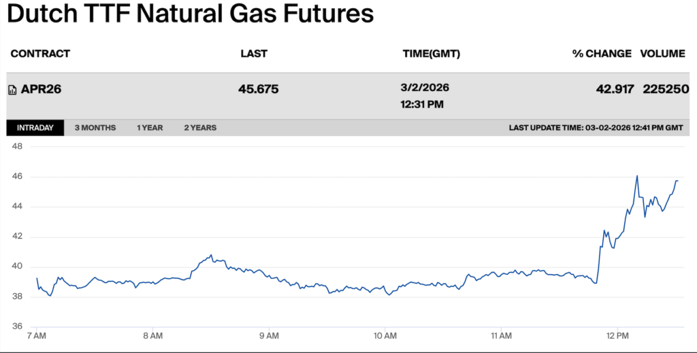Screen dimensions: 697x353
Task: Show the 2 YEARS chart range
Action: click(200, 128)
